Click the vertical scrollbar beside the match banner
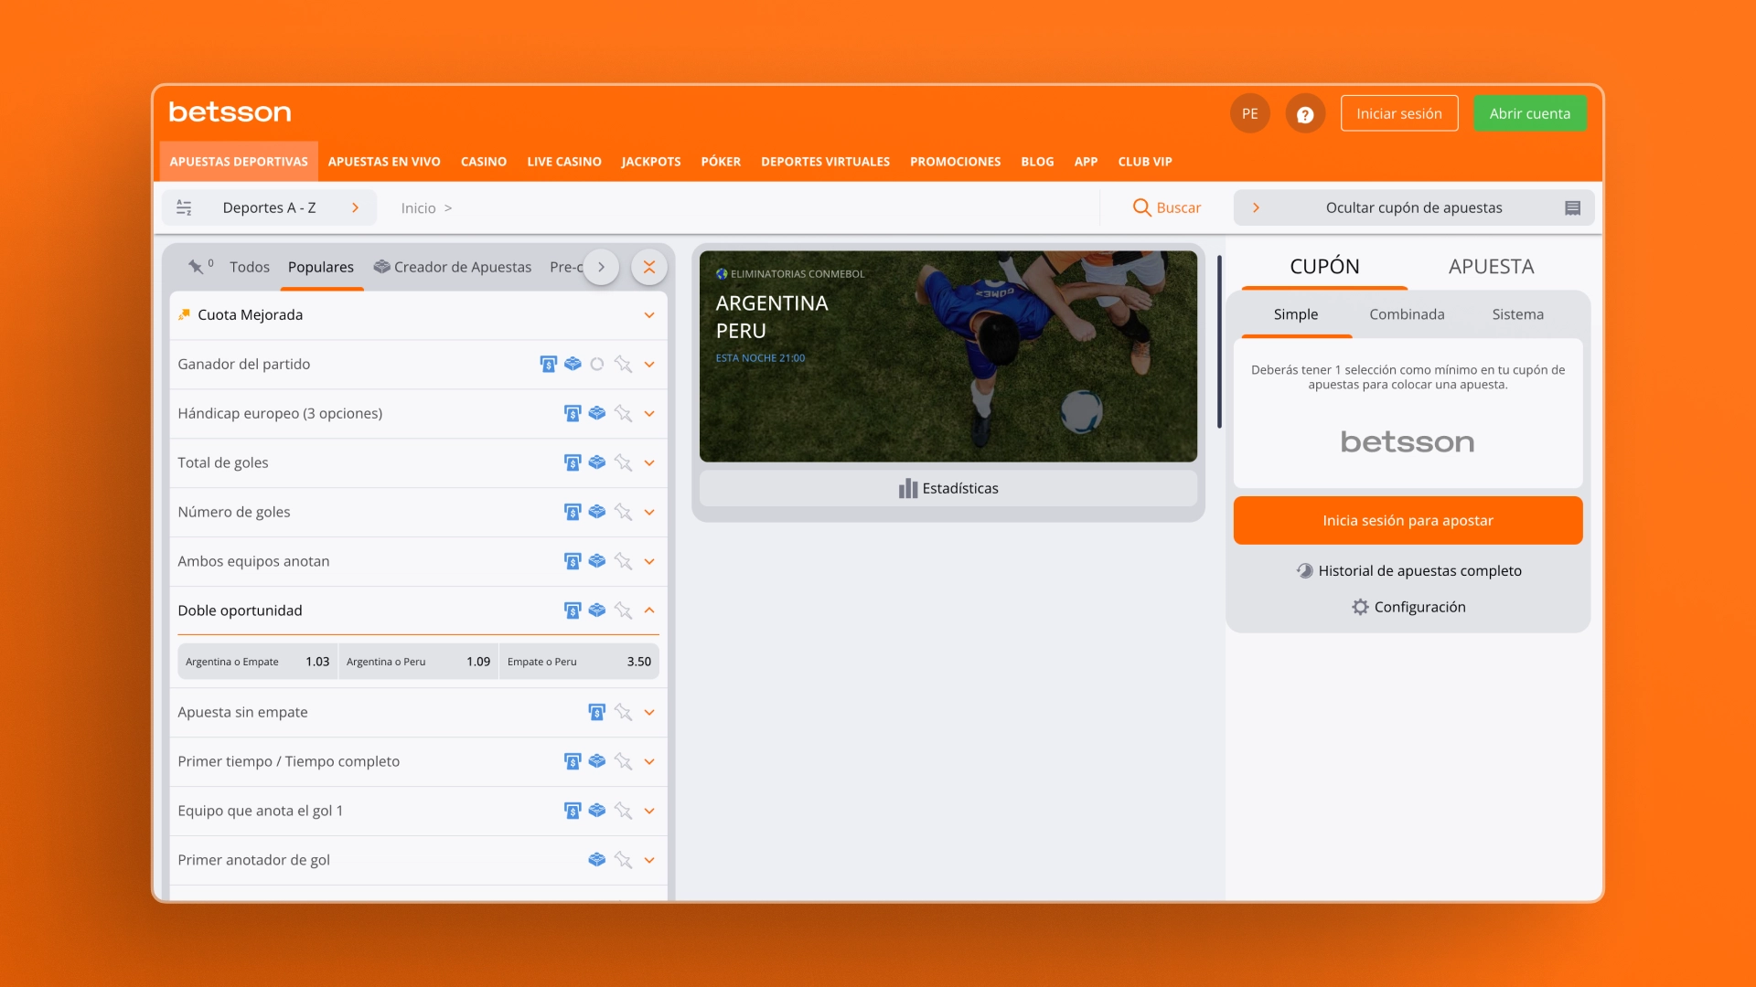The image size is (1756, 987). pyautogui.click(x=1219, y=342)
